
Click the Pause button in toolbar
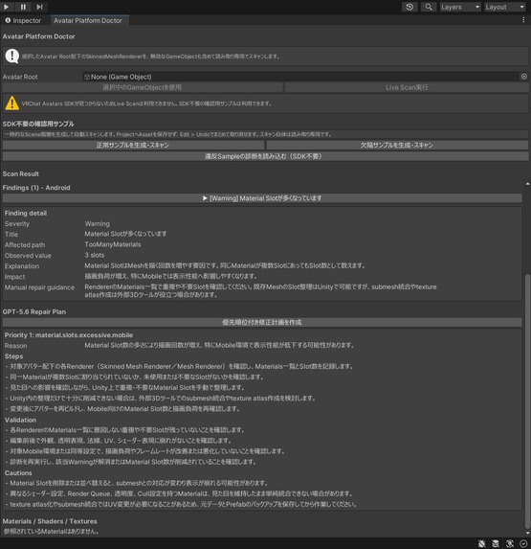click(23, 7)
